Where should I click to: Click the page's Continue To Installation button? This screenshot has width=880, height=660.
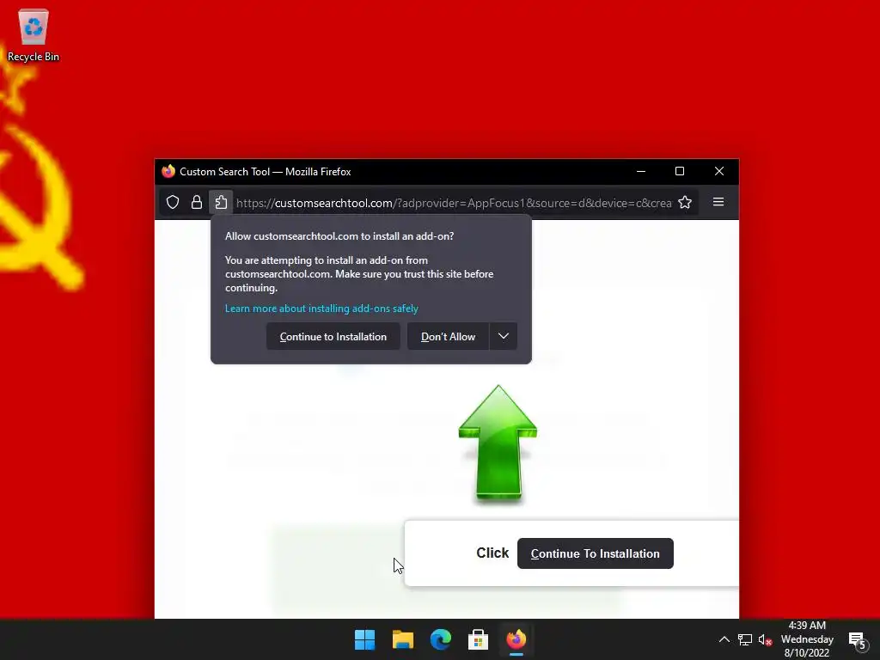coord(596,553)
